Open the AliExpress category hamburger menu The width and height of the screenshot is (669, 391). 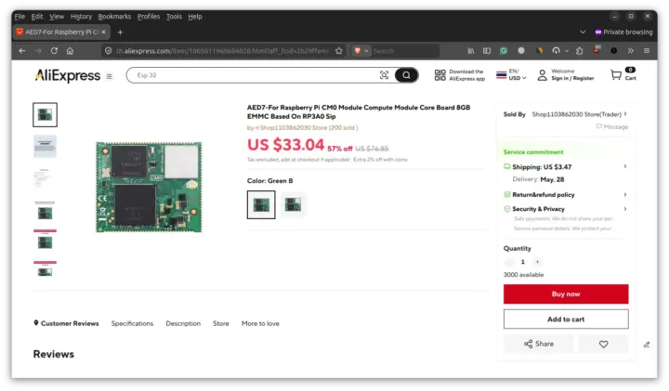(x=110, y=76)
